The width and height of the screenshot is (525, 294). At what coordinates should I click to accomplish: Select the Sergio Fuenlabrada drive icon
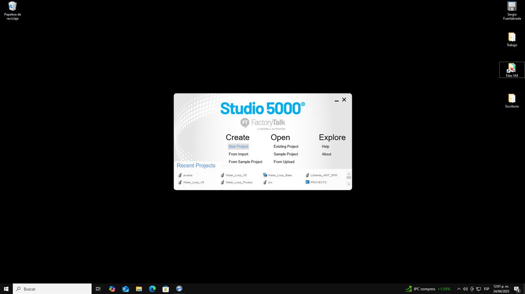[x=512, y=11]
